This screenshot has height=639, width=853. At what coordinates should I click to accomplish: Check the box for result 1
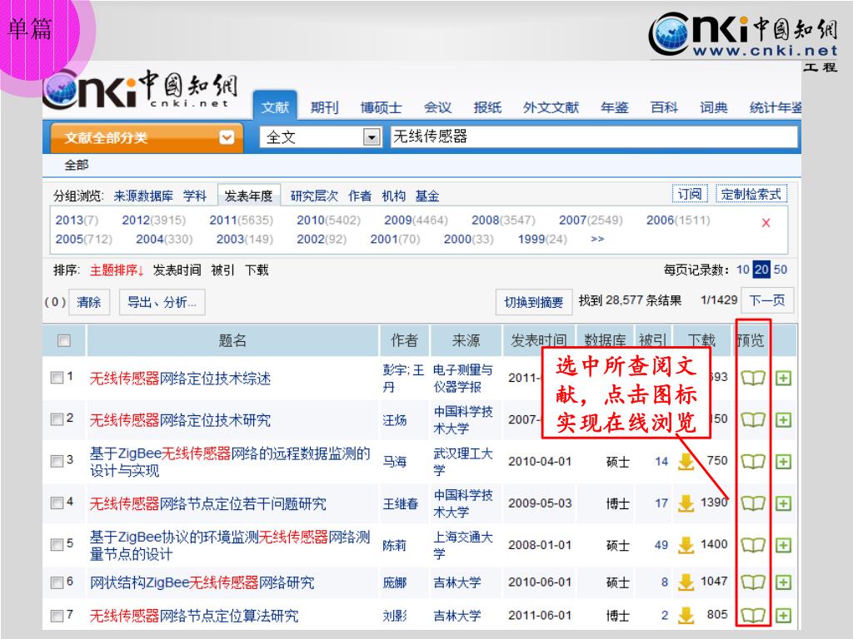[57, 377]
